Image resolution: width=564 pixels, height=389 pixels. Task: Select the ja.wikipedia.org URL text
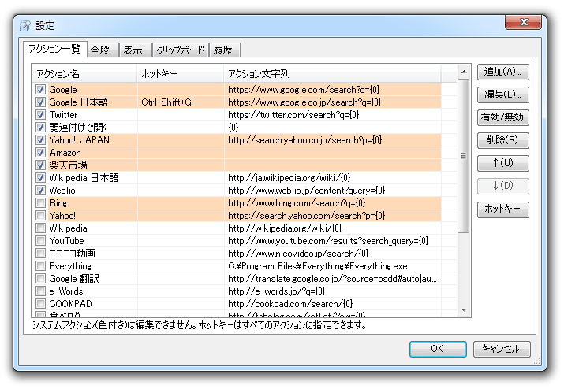click(289, 178)
